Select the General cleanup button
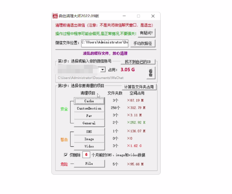The image size is (232, 194). (x=89, y=123)
